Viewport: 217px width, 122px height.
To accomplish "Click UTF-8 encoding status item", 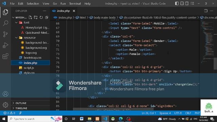I will (178, 113).
